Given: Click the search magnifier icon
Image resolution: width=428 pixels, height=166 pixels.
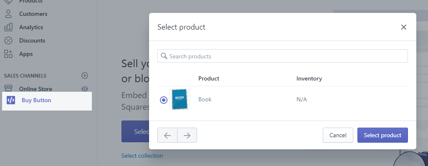Looking at the screenshot, I should tap(164, 56).
